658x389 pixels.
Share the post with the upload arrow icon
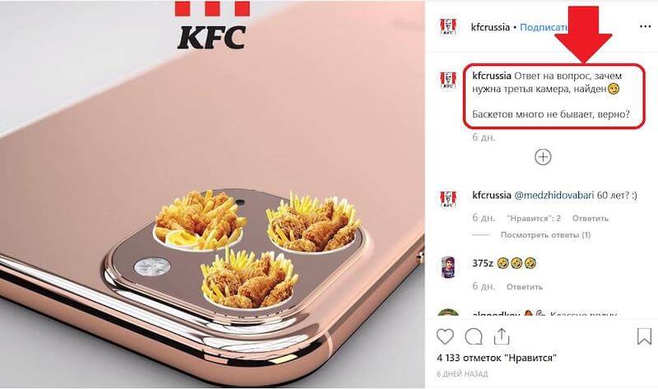(x=502, y=336)
